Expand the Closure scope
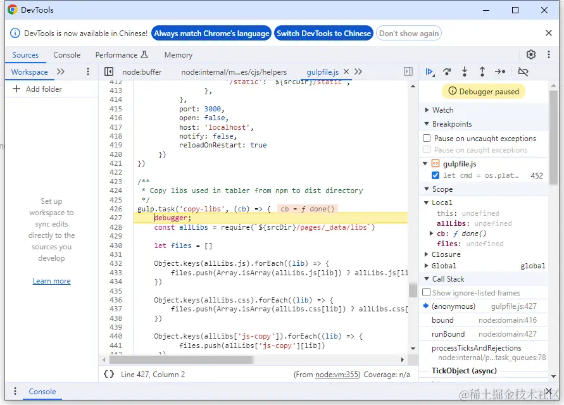The width and height of the screenshot is (564, 405). tap(446, 254)
